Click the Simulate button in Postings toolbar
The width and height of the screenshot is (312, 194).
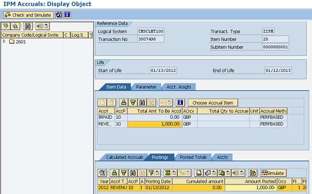click(274, 173)
